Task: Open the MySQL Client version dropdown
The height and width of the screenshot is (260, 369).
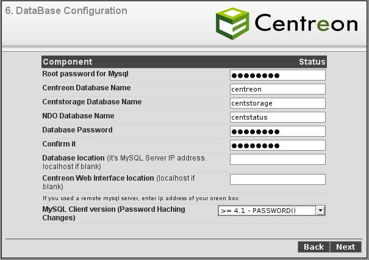Action: (271, 211)
